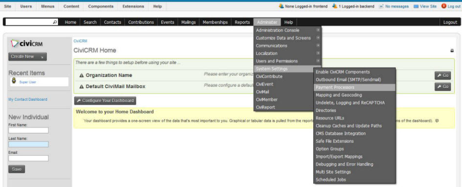Click the warning icon beside Organization Name
The width and height of the screenshot is (462, 187).
coord(82,75)
